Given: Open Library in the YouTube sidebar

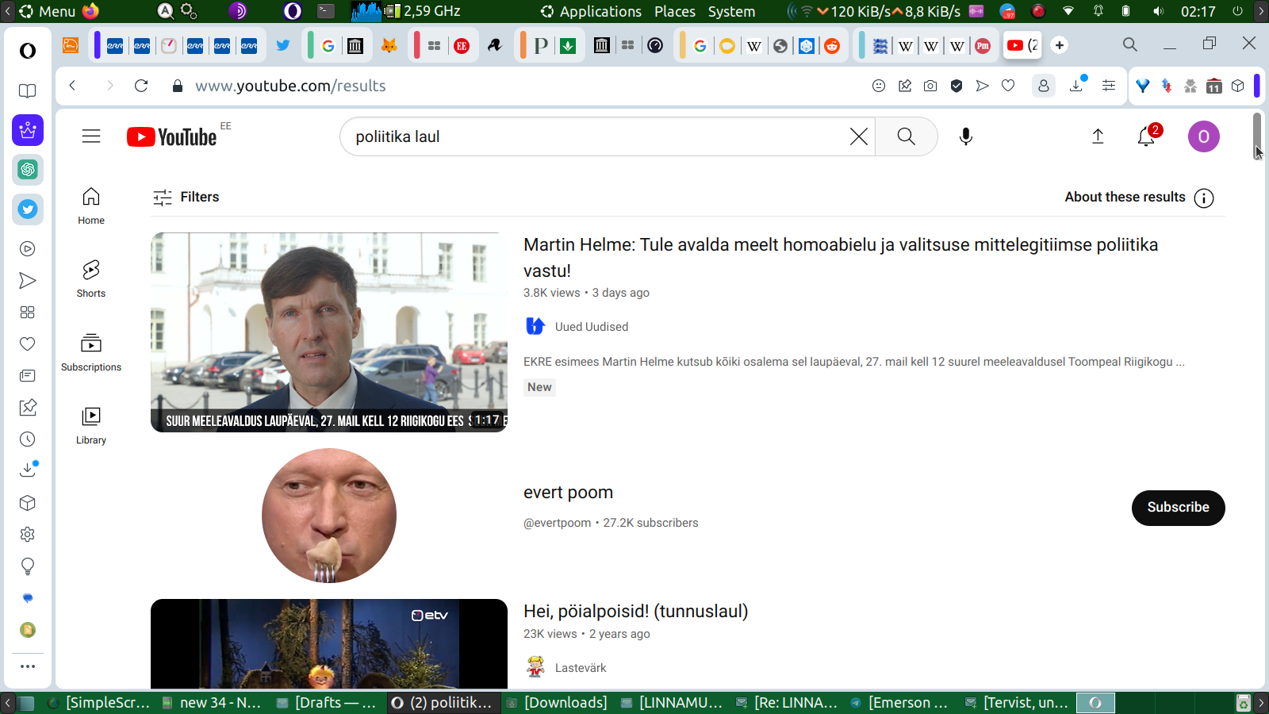Looking at the screenshot, I should coord(91,426).
